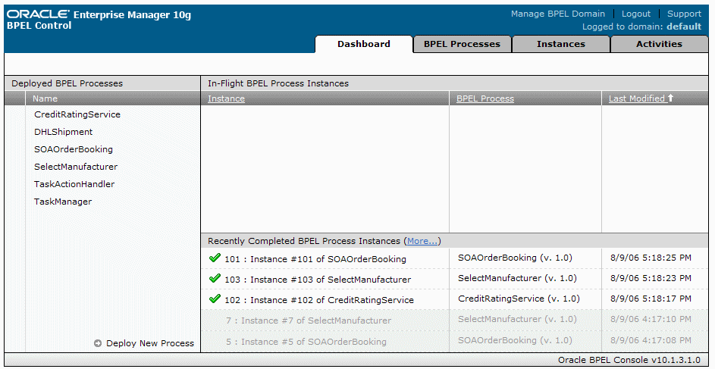Viewport: 715px width, 369px height.
Task: Open TaskActionHandler deployed process
Action: coord(74,184)
